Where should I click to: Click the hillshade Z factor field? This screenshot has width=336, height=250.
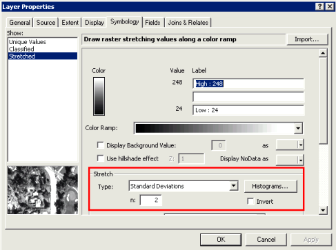pos(191,158)
